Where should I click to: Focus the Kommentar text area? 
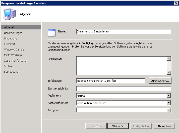pyautogui.click(x=122, y=65)
